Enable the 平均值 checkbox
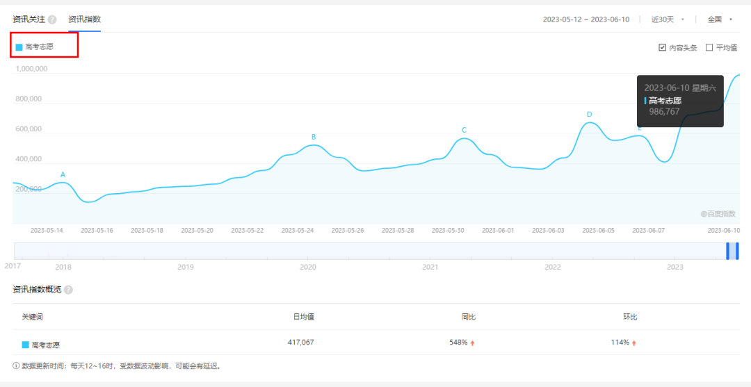The height and width of the screenshot is (387, 751). pyautogui.click(x=709, y=47)
